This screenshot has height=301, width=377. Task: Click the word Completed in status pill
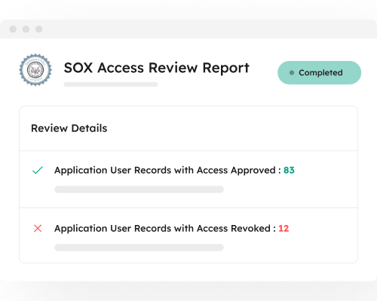pyautogui.click(x=320, y=73)
